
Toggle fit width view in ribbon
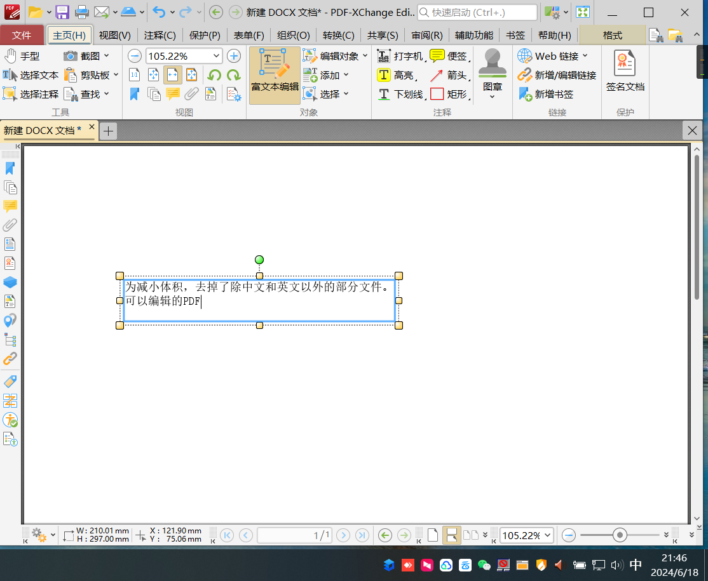[172, 75]
